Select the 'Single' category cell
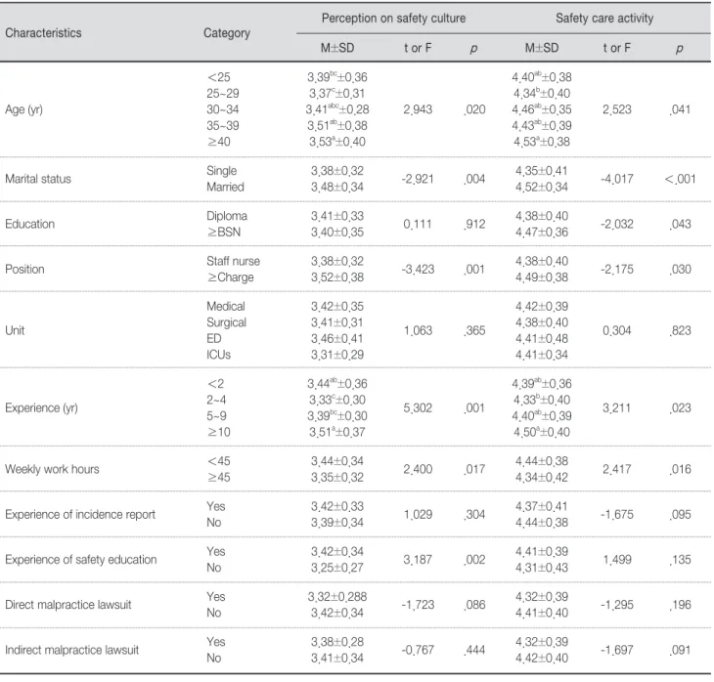The height and width of the screenshot is (682, 714). point(222,171)
